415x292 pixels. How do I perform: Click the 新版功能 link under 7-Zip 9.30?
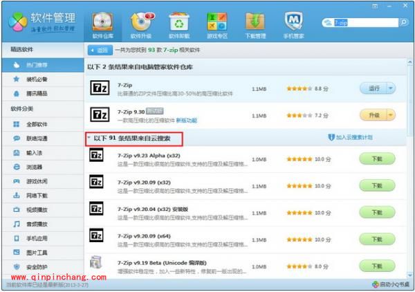click(x=187, y=120)
